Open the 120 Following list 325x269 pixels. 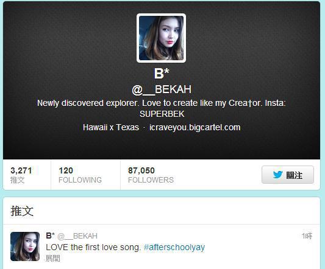pos(80,175)
